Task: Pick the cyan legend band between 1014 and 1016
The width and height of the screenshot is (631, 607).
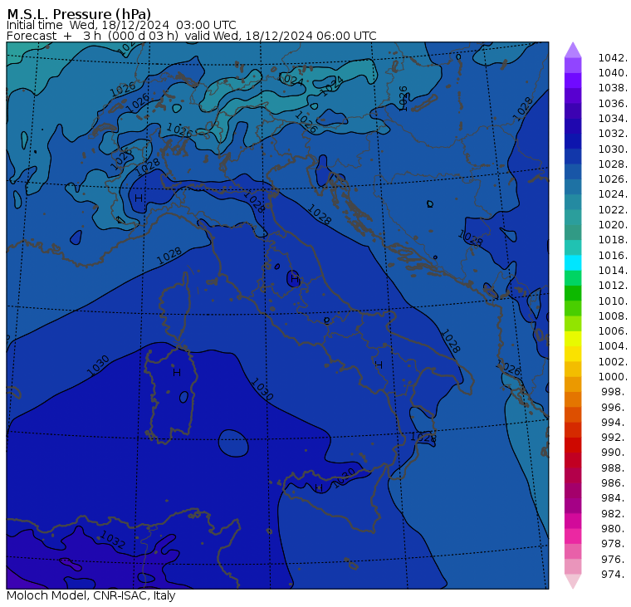Action: coord(573,263)
